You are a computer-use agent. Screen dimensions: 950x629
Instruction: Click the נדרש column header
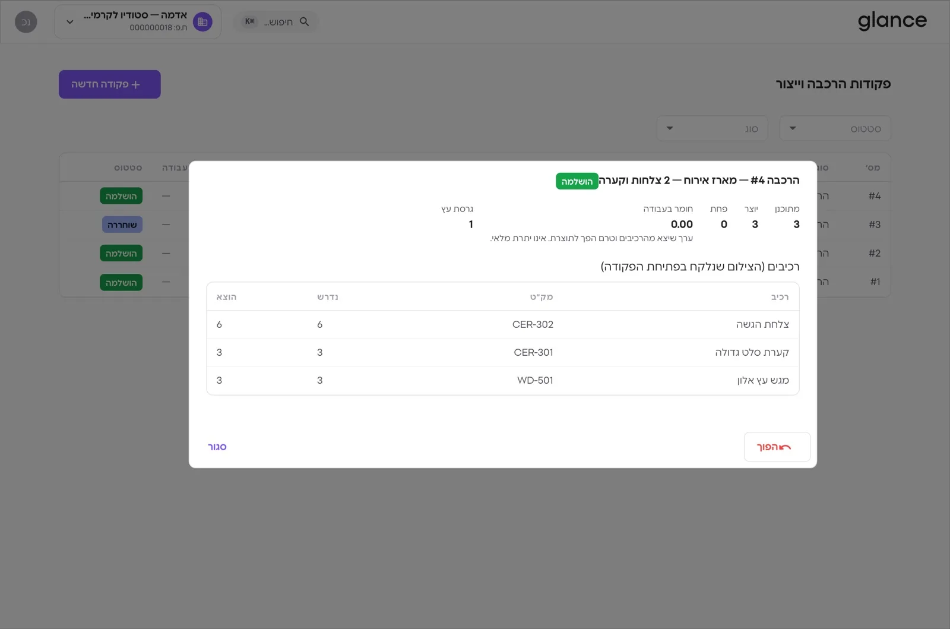[x=327, y=296]
